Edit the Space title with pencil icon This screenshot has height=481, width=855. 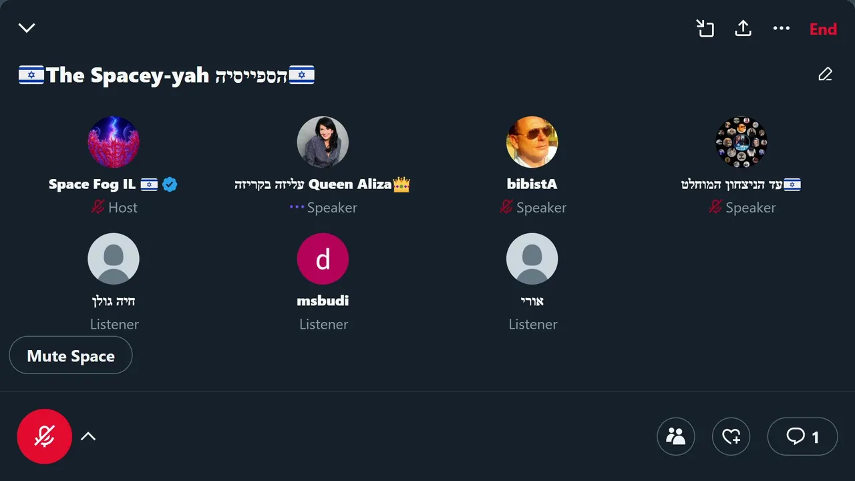(825, 74)
